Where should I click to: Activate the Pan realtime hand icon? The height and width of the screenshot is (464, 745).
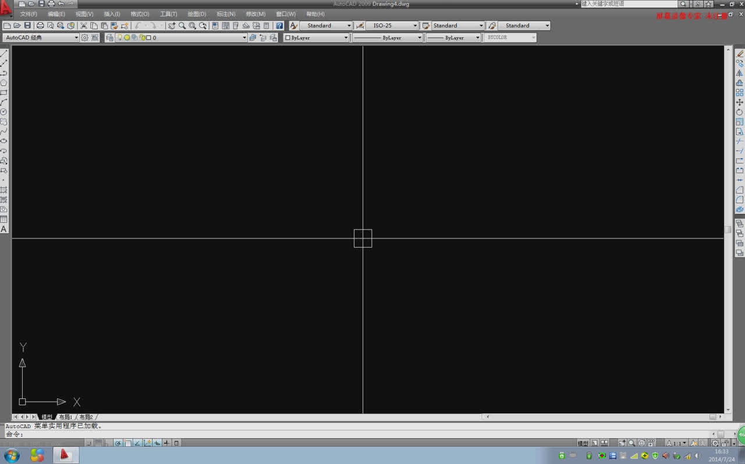172,26
